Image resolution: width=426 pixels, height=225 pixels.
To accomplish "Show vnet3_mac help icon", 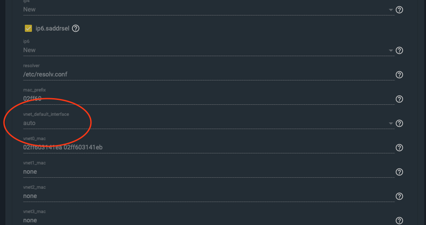I will click(399, 221).
